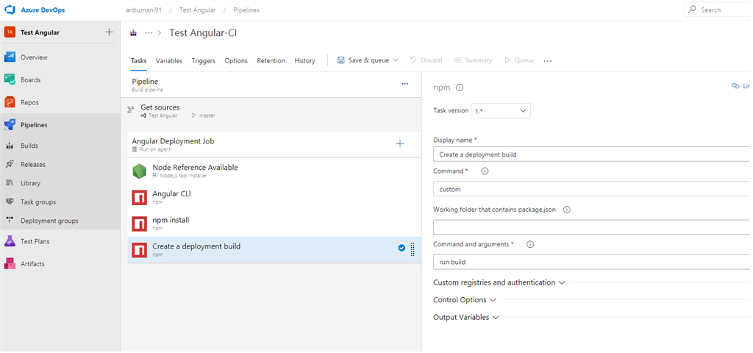The image size is (753, 353).
Task: Switch to the Retention tab
Action: coord(271,60)
